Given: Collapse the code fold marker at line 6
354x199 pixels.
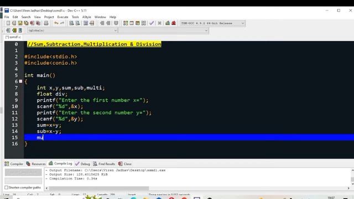Looking at the screenshot, I should coord(20,81).
